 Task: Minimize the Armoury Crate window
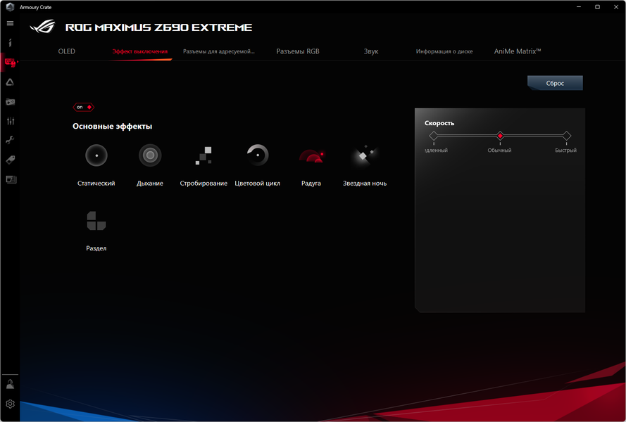pyautogui.click(x=579, y=7)
